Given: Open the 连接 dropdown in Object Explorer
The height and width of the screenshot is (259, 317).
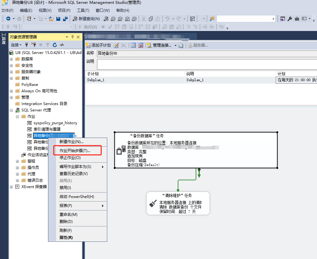Looking at the screenshot, I should click(16, 45).
